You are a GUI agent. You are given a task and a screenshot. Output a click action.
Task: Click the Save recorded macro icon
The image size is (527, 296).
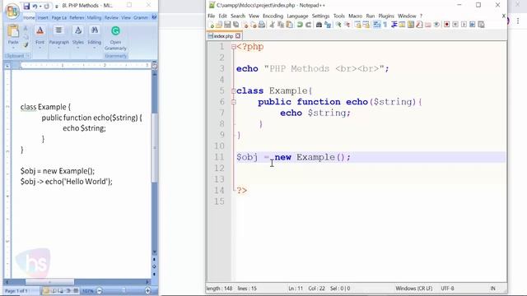pos(481,25)
